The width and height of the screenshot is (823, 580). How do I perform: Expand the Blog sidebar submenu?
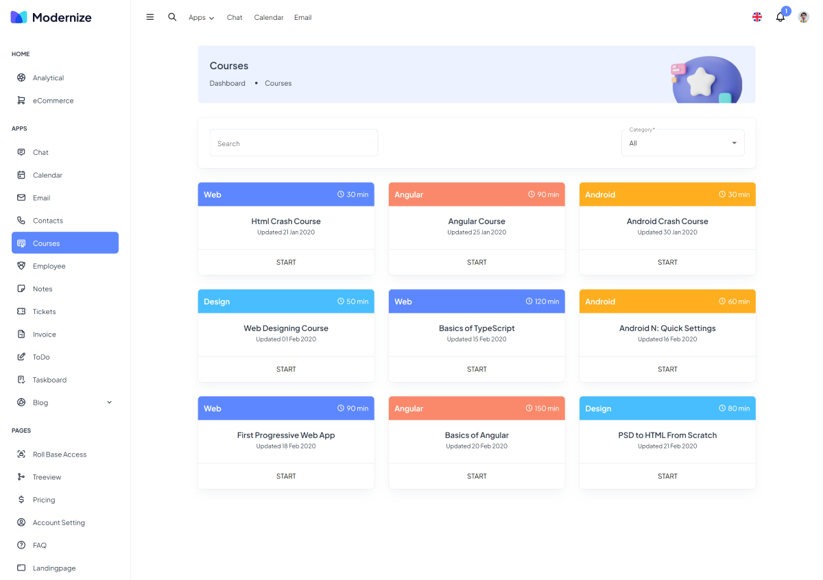pos(109,402)
